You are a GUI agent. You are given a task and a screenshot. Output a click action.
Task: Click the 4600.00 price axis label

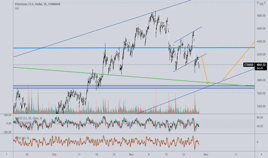pos(261,28)
